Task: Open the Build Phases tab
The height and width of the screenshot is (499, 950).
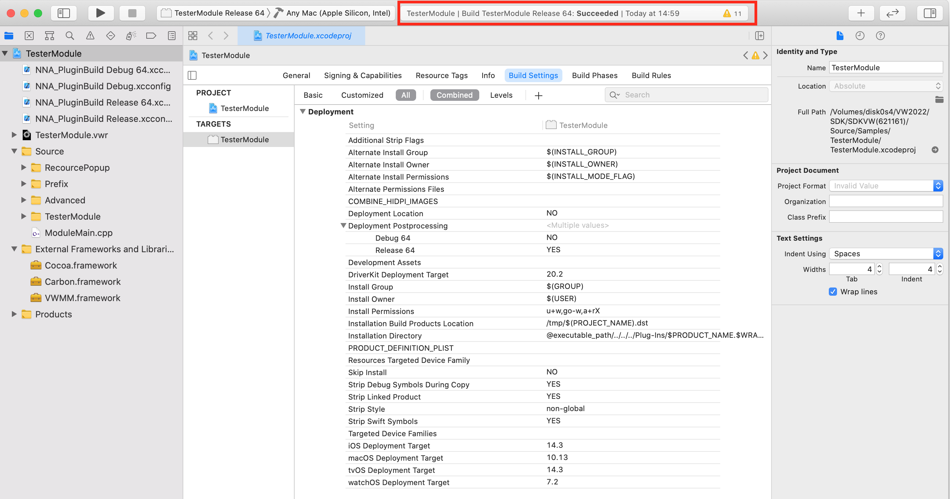Action: 595,75
